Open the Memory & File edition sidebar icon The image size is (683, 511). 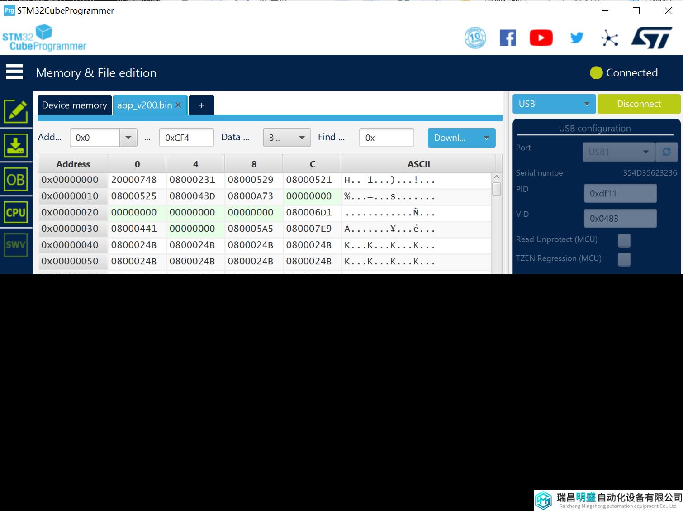(16, 111)
